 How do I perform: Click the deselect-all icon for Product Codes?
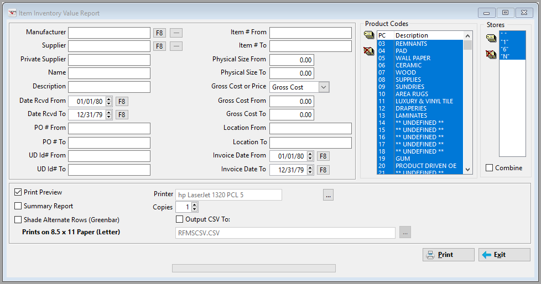coord(369,51)
